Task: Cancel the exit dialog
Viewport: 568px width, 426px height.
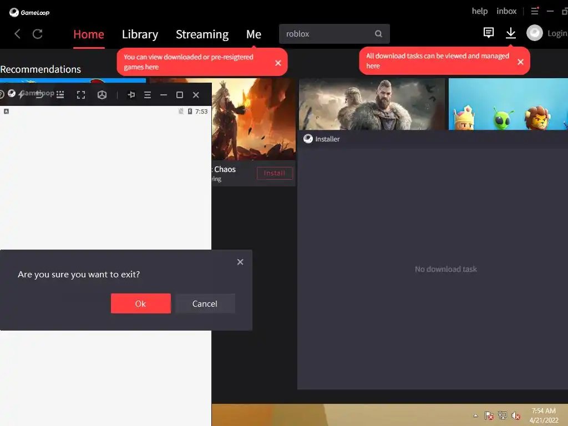Action: coord(205,303)
